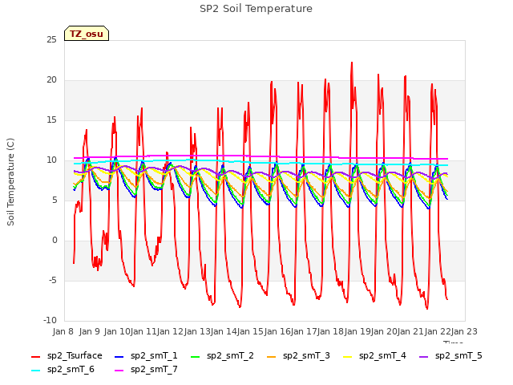Click the -10 y-axis tick label
The image size is (513, 385).
tap(50, 321)
